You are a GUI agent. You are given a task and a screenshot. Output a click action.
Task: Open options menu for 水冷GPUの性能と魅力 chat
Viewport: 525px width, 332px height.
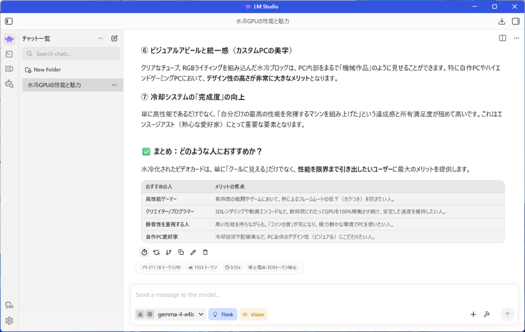[x=114, y=85]
